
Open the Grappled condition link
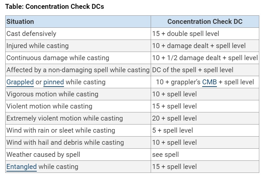tap(20, 82)
